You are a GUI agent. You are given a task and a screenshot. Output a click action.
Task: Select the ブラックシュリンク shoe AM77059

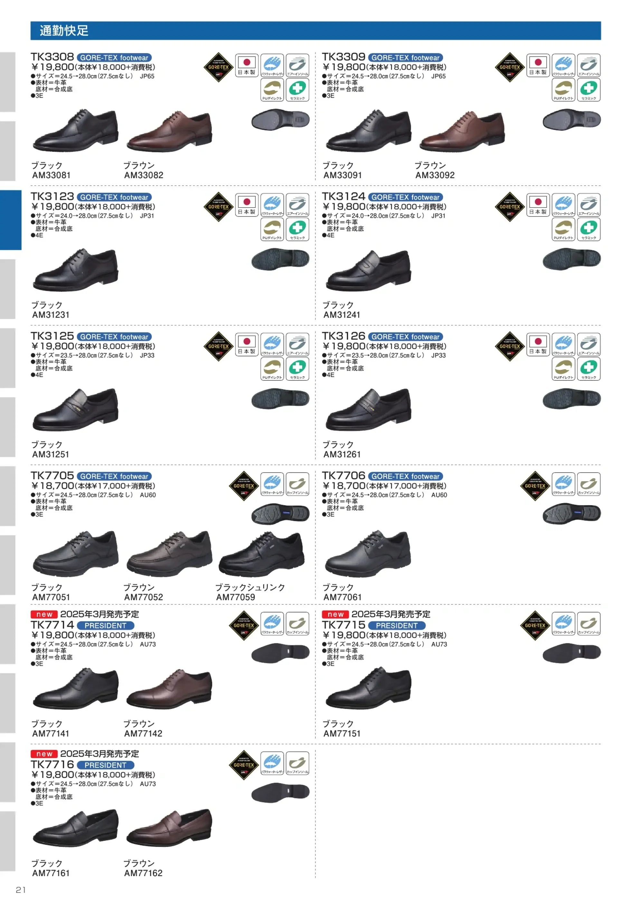262,554
